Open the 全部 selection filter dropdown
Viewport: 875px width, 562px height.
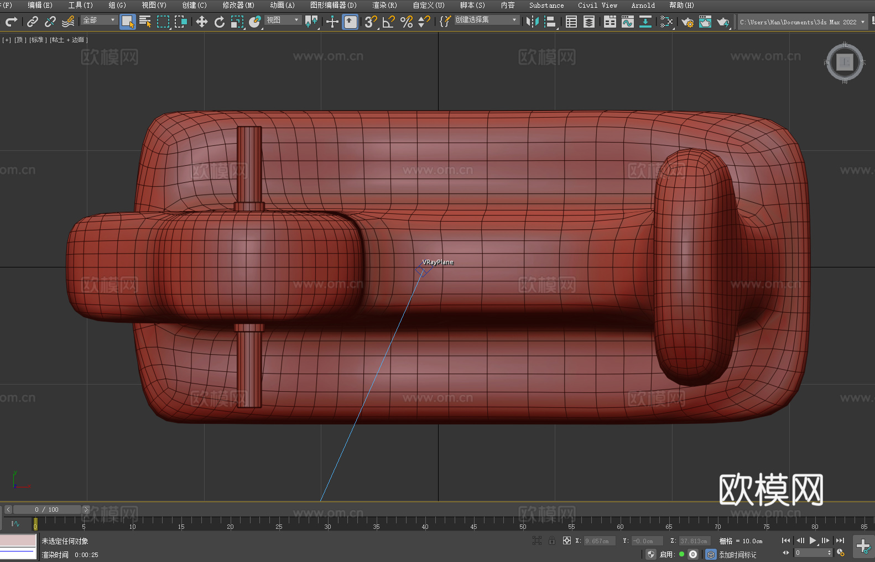[99, 20]
